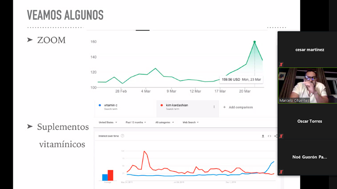Click the Suplementos bullet text
This screenshot has height=189, width=337.
point(63,127)
